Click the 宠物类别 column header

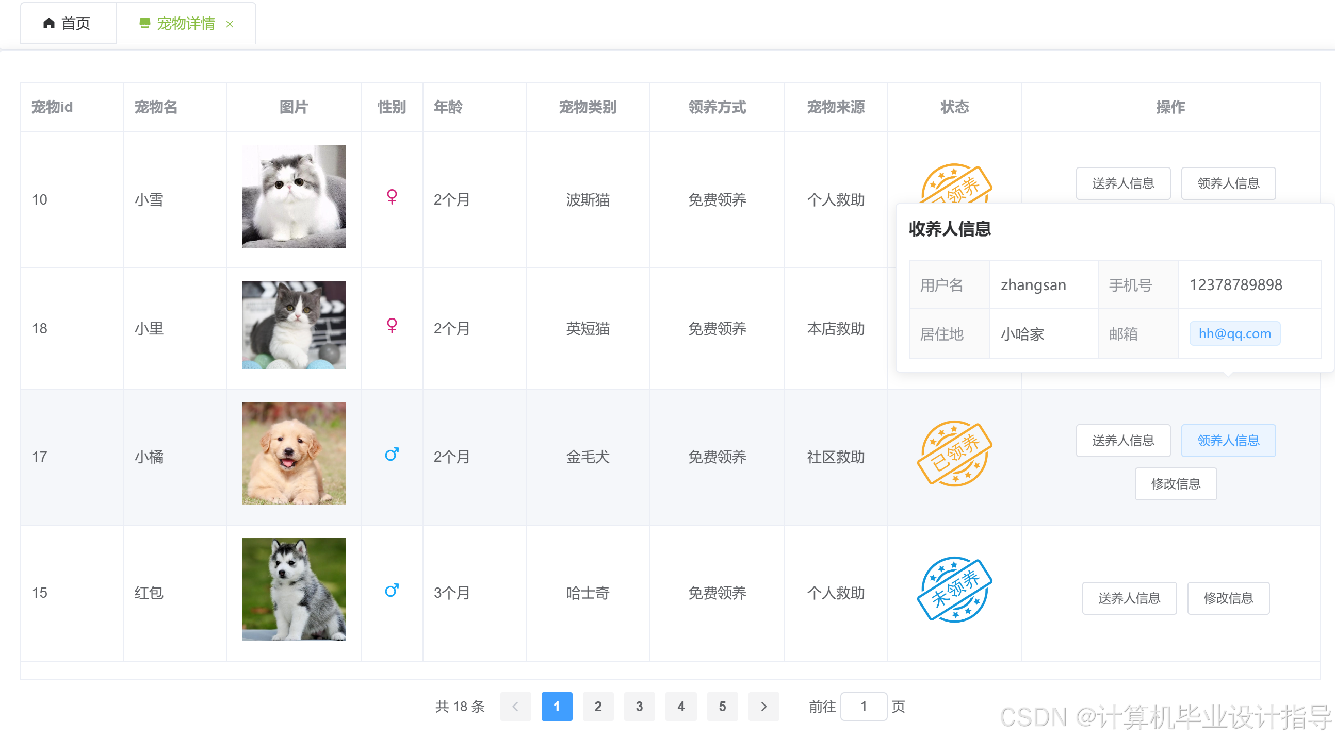588,107
